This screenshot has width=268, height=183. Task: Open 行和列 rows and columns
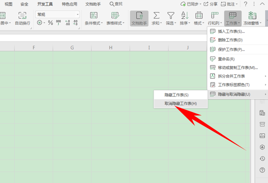pos(215,18)
